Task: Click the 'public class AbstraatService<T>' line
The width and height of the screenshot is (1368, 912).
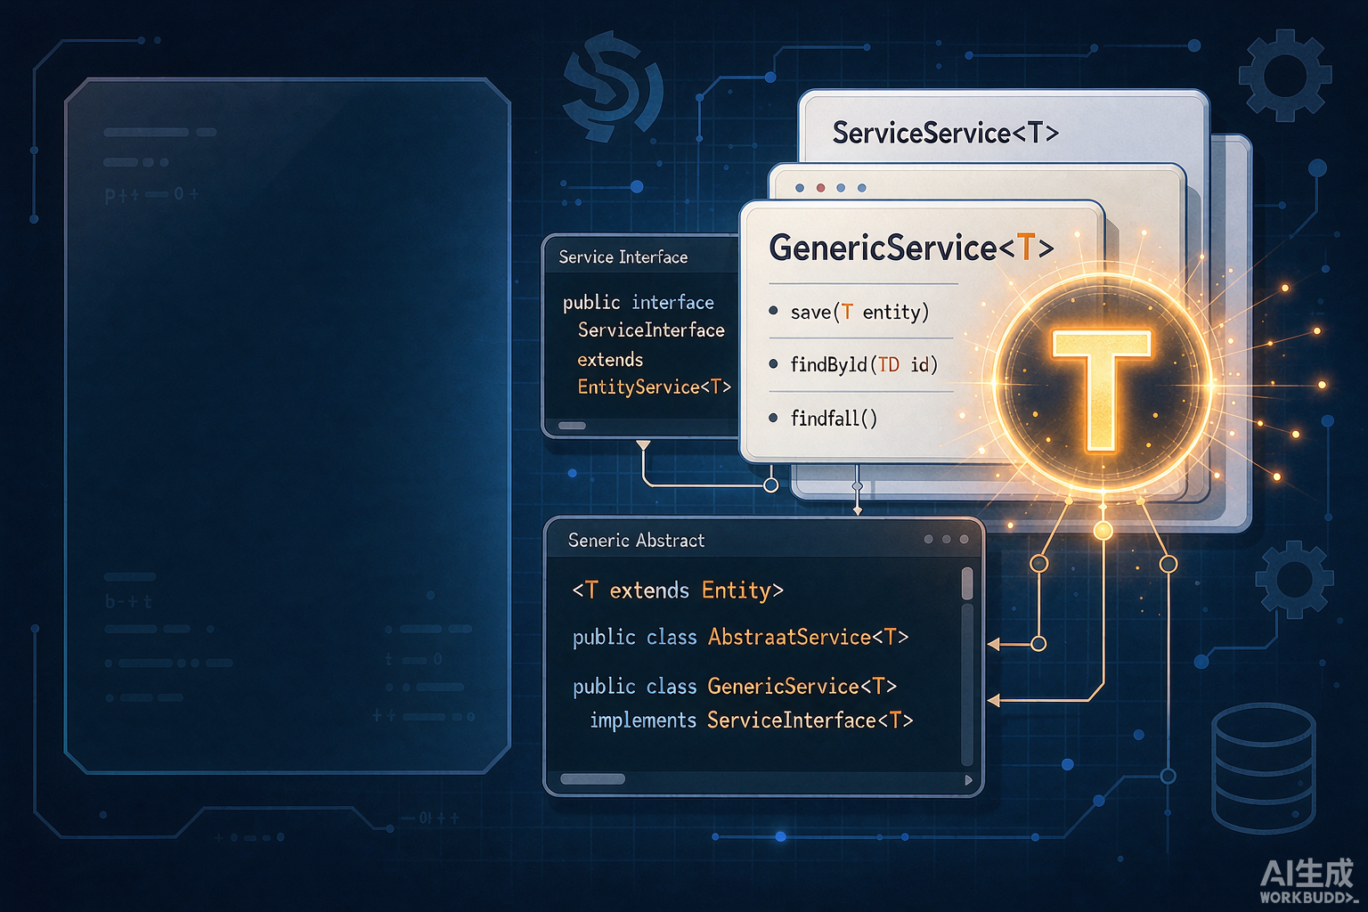Action: pyautogui.click(x=740, y=637)
